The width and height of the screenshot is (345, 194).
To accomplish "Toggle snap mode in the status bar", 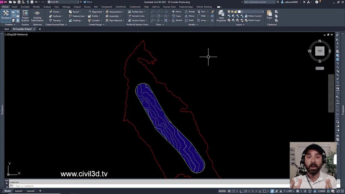I will pos(234,191).
